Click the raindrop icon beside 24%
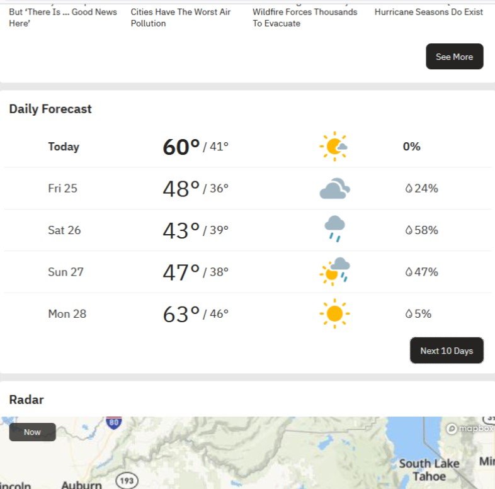The width and height of the screenshot is (495, 489). pos(409,188)
